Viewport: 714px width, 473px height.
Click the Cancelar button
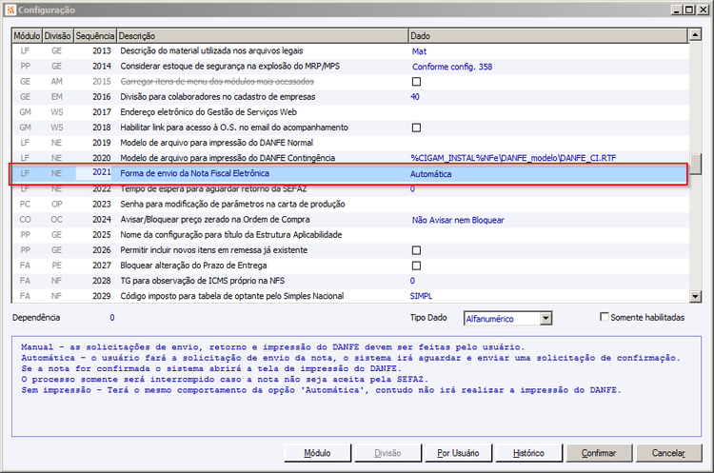click(668, 453)
